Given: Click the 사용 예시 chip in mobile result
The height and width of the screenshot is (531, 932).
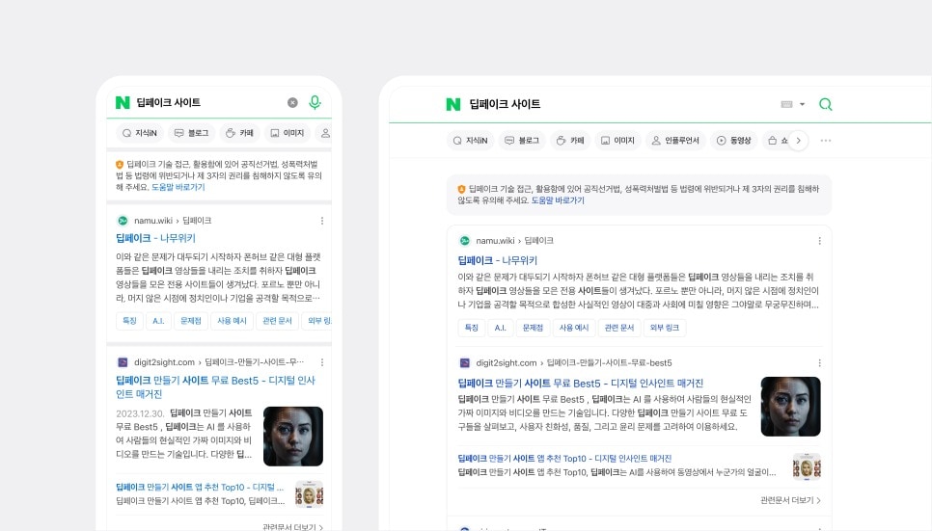Looking at the screenshot, I should [232, 321].
